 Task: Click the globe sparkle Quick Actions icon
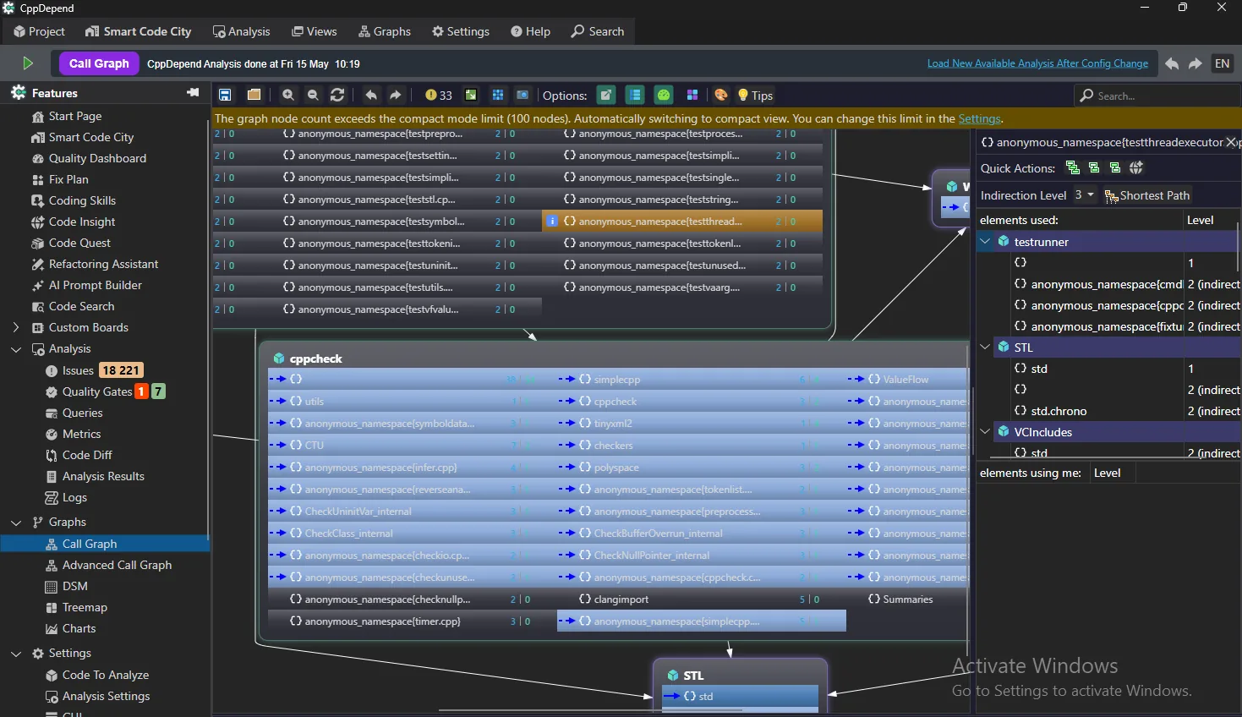point(1135,167)
